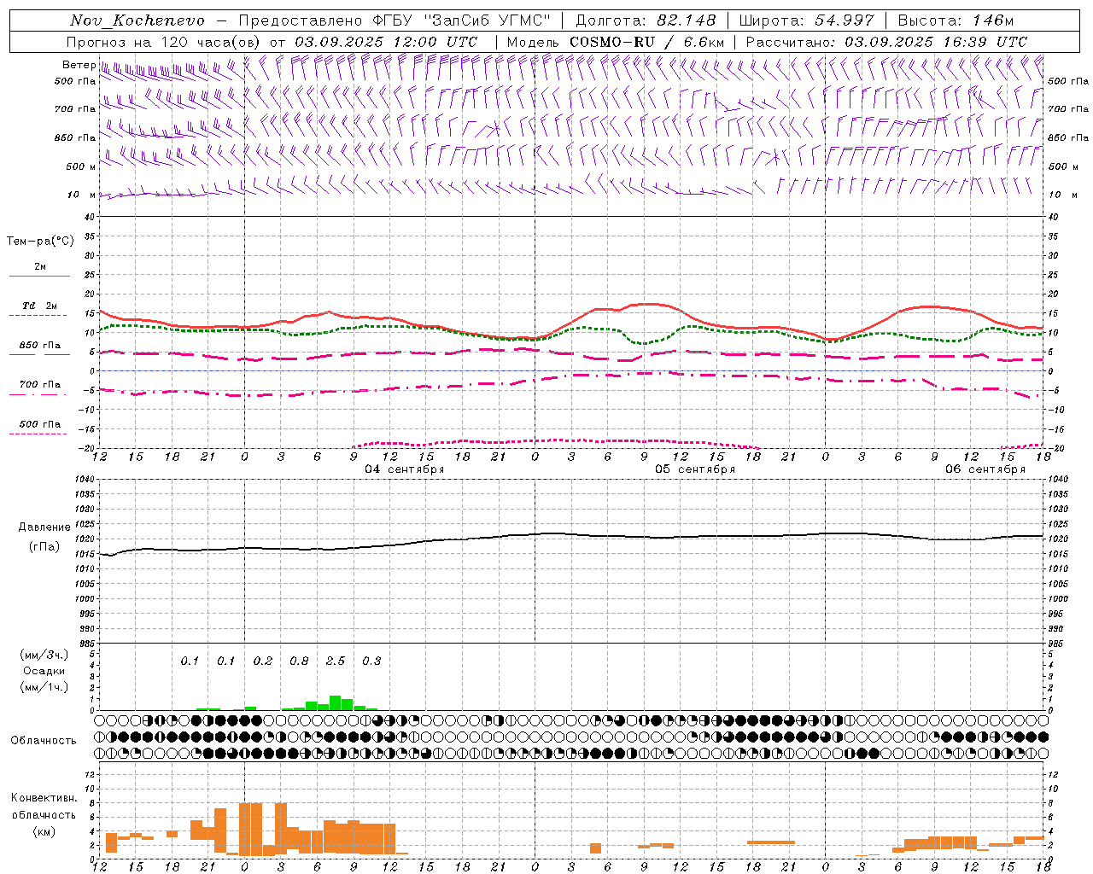Screen dimensions: 1093x874
Task: Click the 'Осадки' precipitation panel label
Action: pyautogui.click(x=44, y=671)
